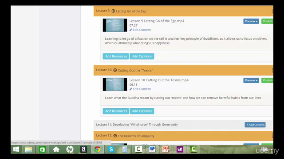Click play icon beside Letting Go of the Ego
The width and height of the screenshot is (284, 159).
114,11
